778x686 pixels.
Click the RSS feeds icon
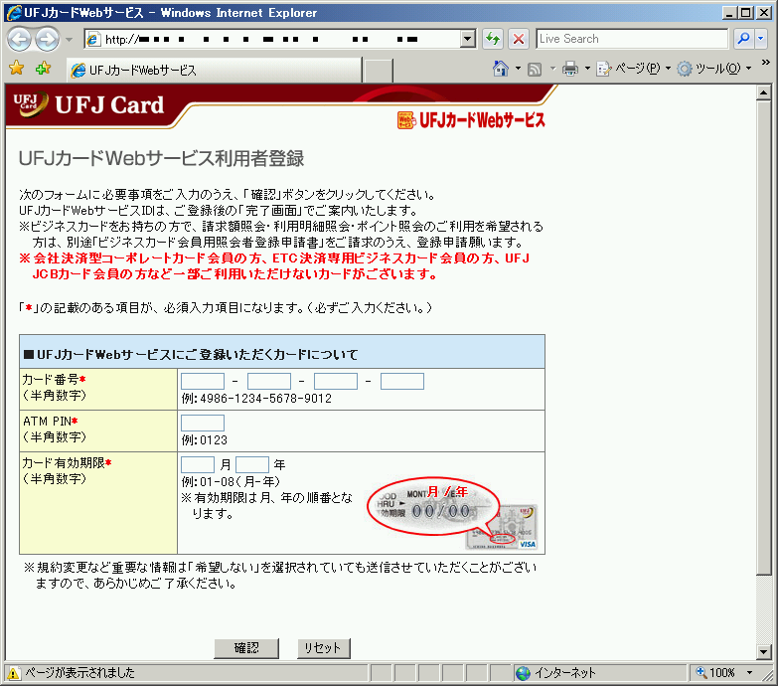pos(535,69)
